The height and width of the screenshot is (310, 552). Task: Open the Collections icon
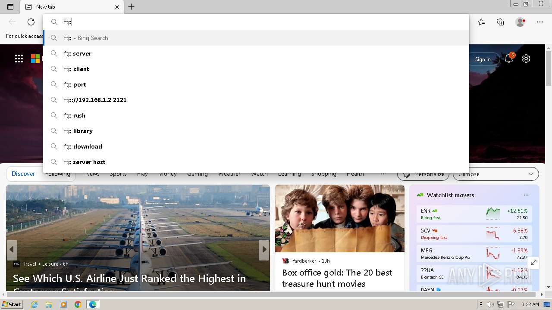pos(500,22)
